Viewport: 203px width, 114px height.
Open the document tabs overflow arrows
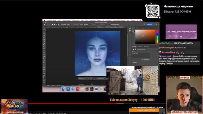point(127,27)
